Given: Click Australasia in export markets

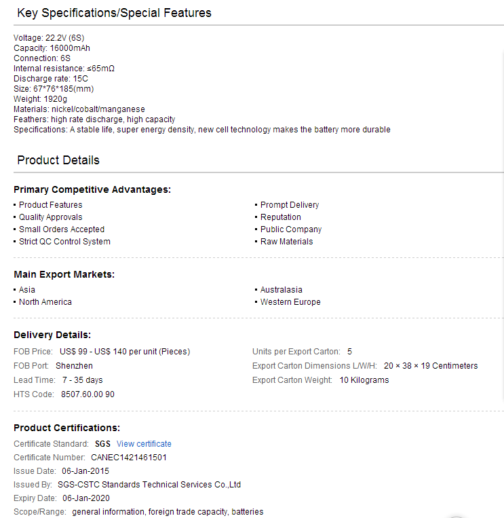Looking at the screenshot, I should pyautogui.click(x=282, y=290).
